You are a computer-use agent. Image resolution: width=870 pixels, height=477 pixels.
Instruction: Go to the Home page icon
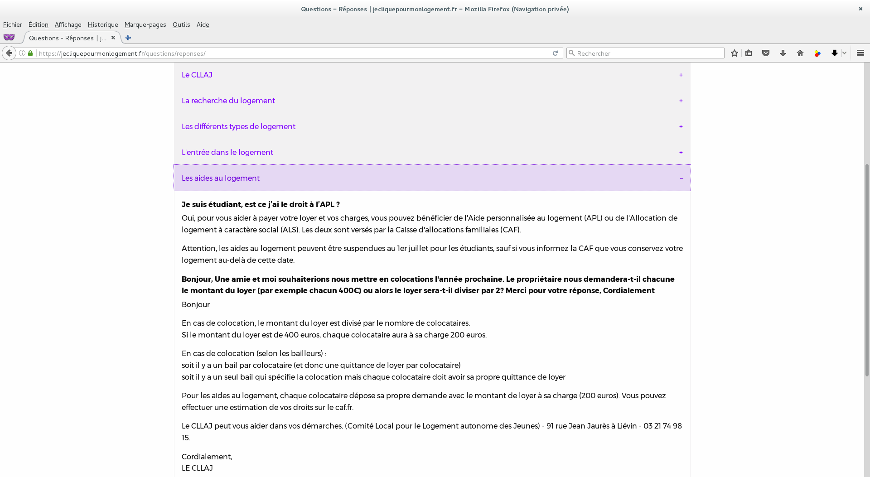point(800,53)
